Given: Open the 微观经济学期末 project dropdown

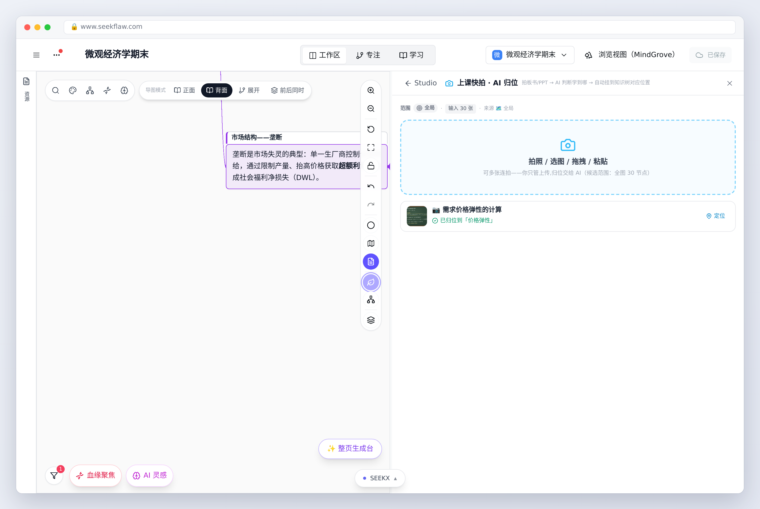Looking at the screenshot, I should pos(530,55).
